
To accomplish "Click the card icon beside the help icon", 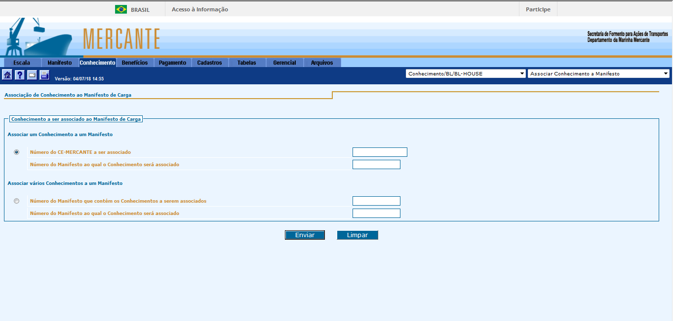I will tap(32, 75).
